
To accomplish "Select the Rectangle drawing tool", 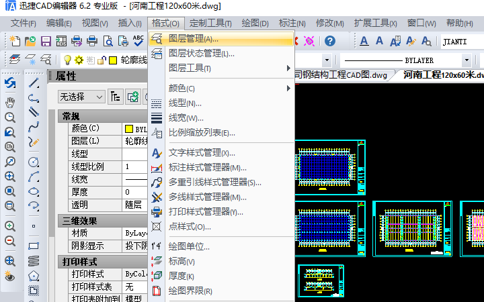I will tap(34, 246).
